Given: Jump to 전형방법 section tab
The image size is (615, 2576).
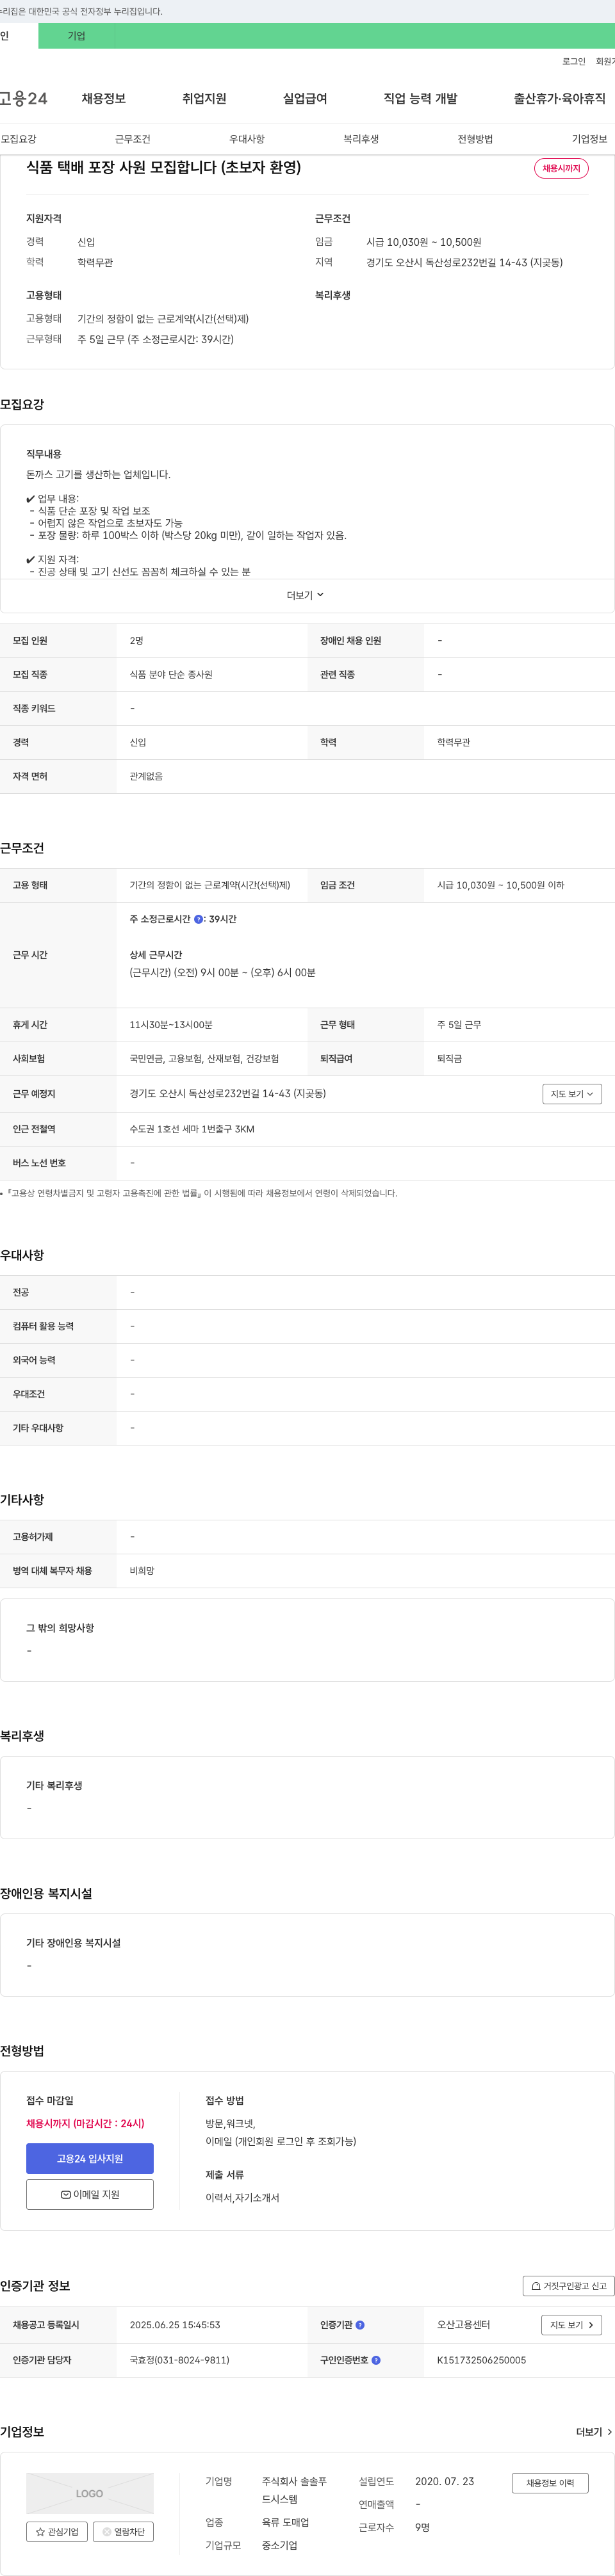Looking at the screenshot, I should (x=475, y=139).
